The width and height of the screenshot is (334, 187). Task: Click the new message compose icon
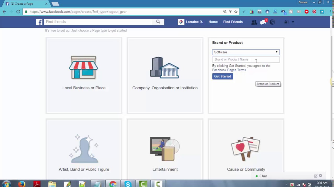[316, 176]
